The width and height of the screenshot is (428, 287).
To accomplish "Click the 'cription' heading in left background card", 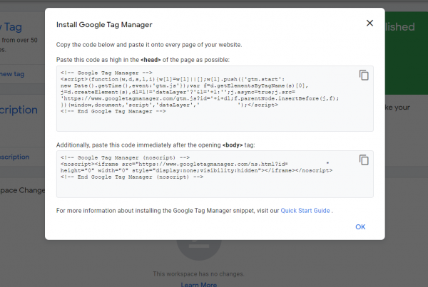I will click(x=19, y=110).
